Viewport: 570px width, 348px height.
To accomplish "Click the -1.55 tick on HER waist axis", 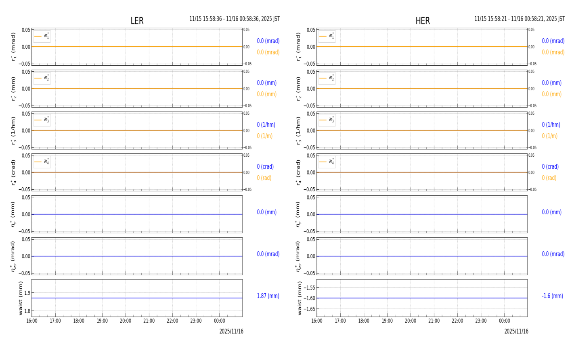I will click(310, 288).
